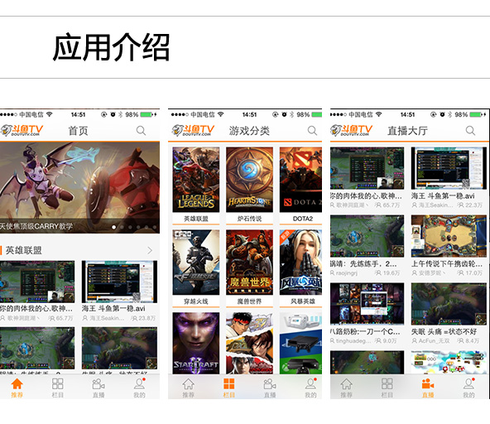Open the 穿越火线 CrossFire game category
This screenshot has height=424, width=490.
[196, 268]
